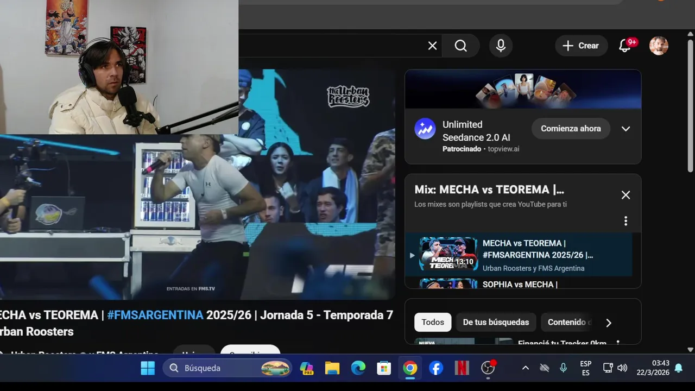
Task: Open Netflix from the taskbar
Action: (x=462, y=368)
